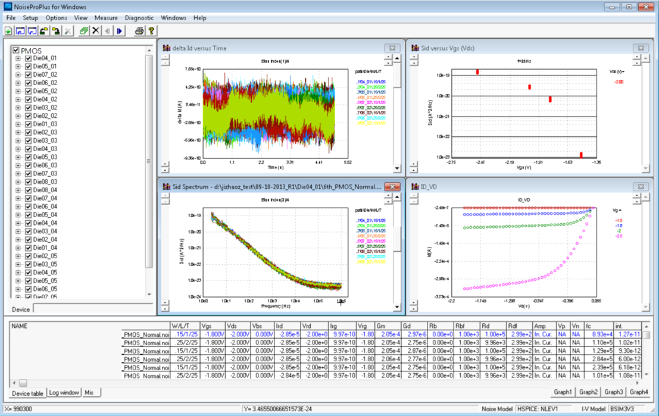Image resolution: width=659 pixels, height=416 pixels.
Task: Click the green stacked-pages toolbar icon
Action: tap(84, 31)
